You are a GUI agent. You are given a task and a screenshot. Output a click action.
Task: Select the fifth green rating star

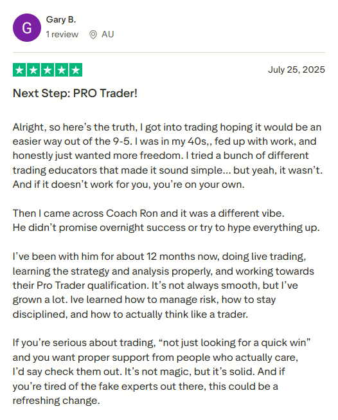click(75, 70)
